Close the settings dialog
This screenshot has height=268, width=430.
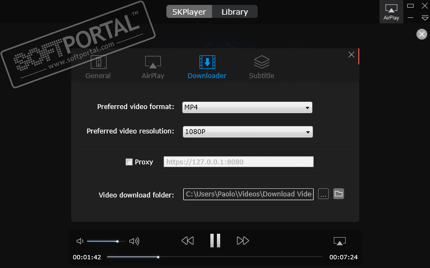351,54
